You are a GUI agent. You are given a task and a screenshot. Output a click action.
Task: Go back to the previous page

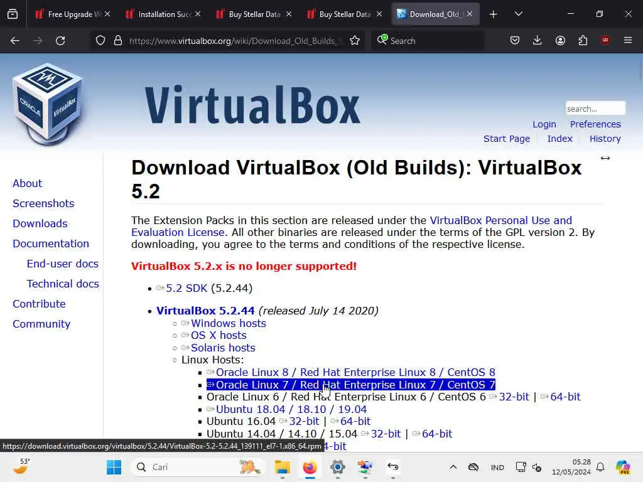pos(15,41)
